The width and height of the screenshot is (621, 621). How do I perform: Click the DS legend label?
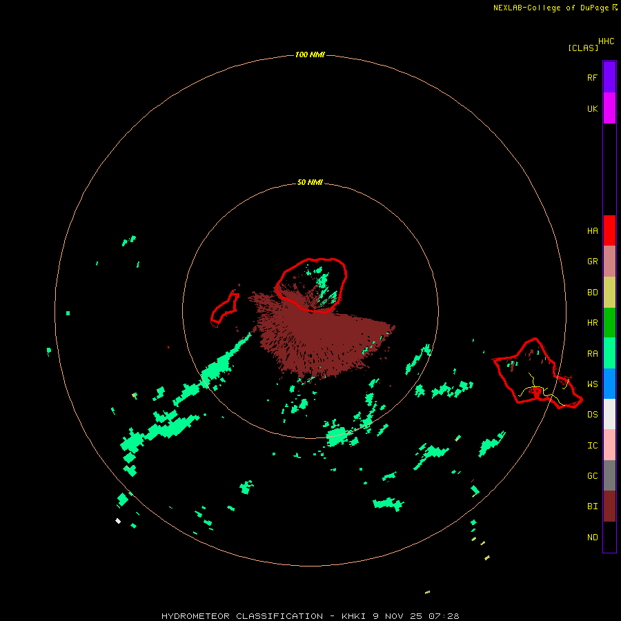tap(592, 415)
